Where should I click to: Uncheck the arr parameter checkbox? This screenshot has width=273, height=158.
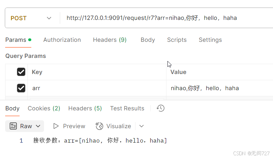coord(21,88)
